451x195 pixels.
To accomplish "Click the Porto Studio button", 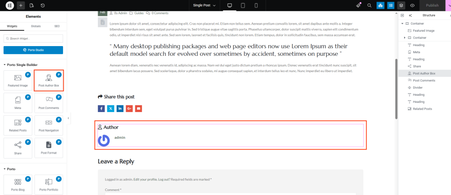I will click(33, 50).
